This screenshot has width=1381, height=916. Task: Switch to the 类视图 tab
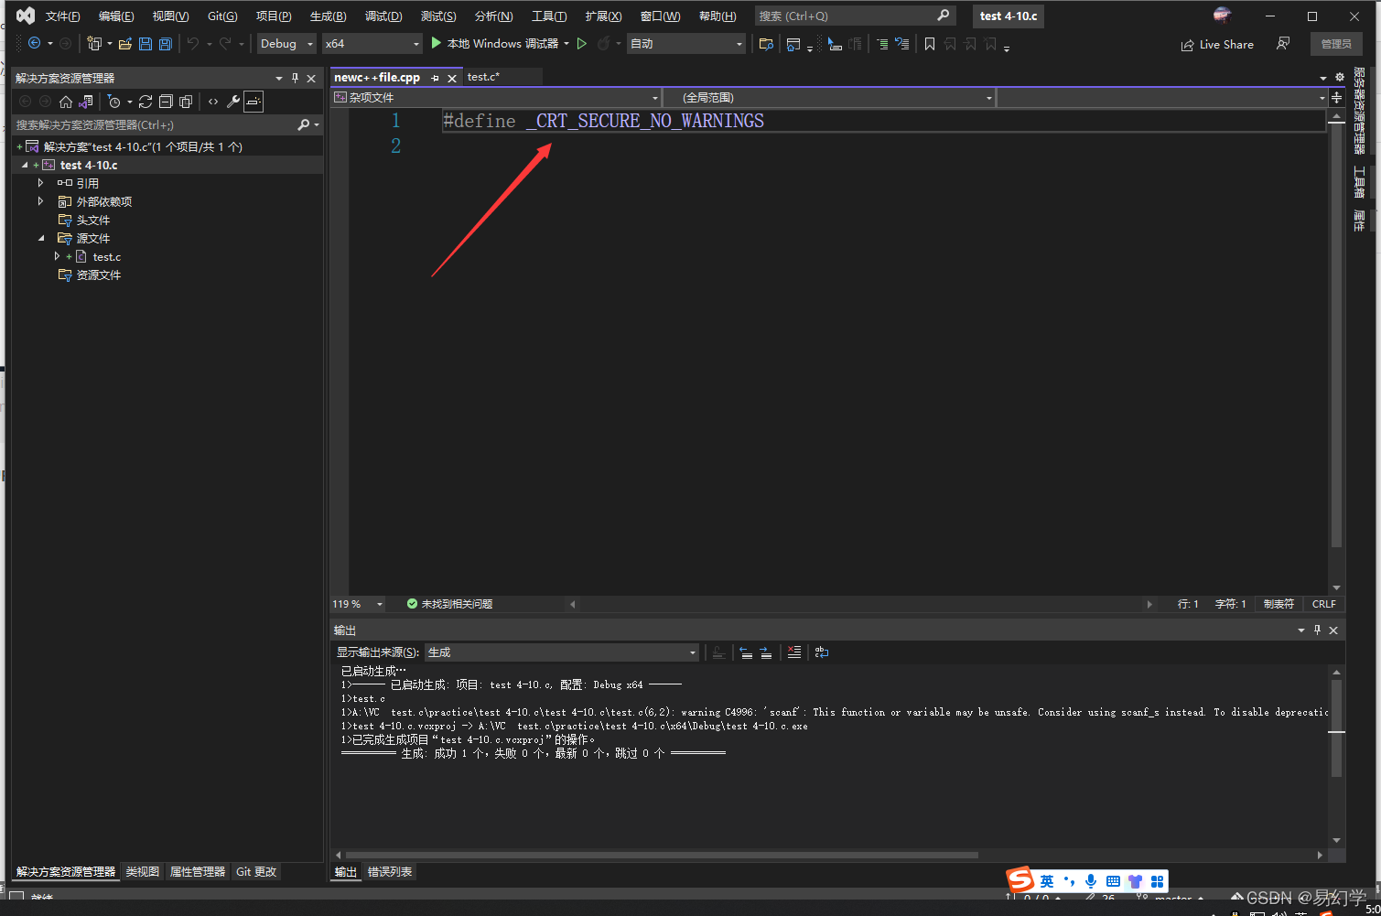[142, 872]
